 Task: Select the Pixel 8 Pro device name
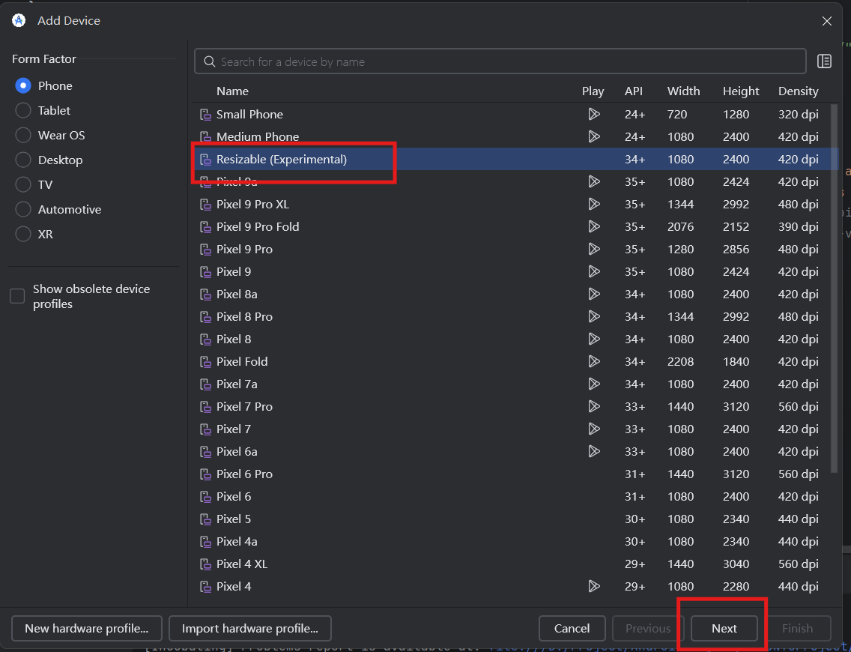244,316
